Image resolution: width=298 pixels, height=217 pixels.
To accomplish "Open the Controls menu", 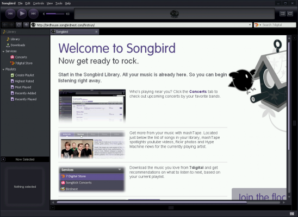I will click(39, 3).
